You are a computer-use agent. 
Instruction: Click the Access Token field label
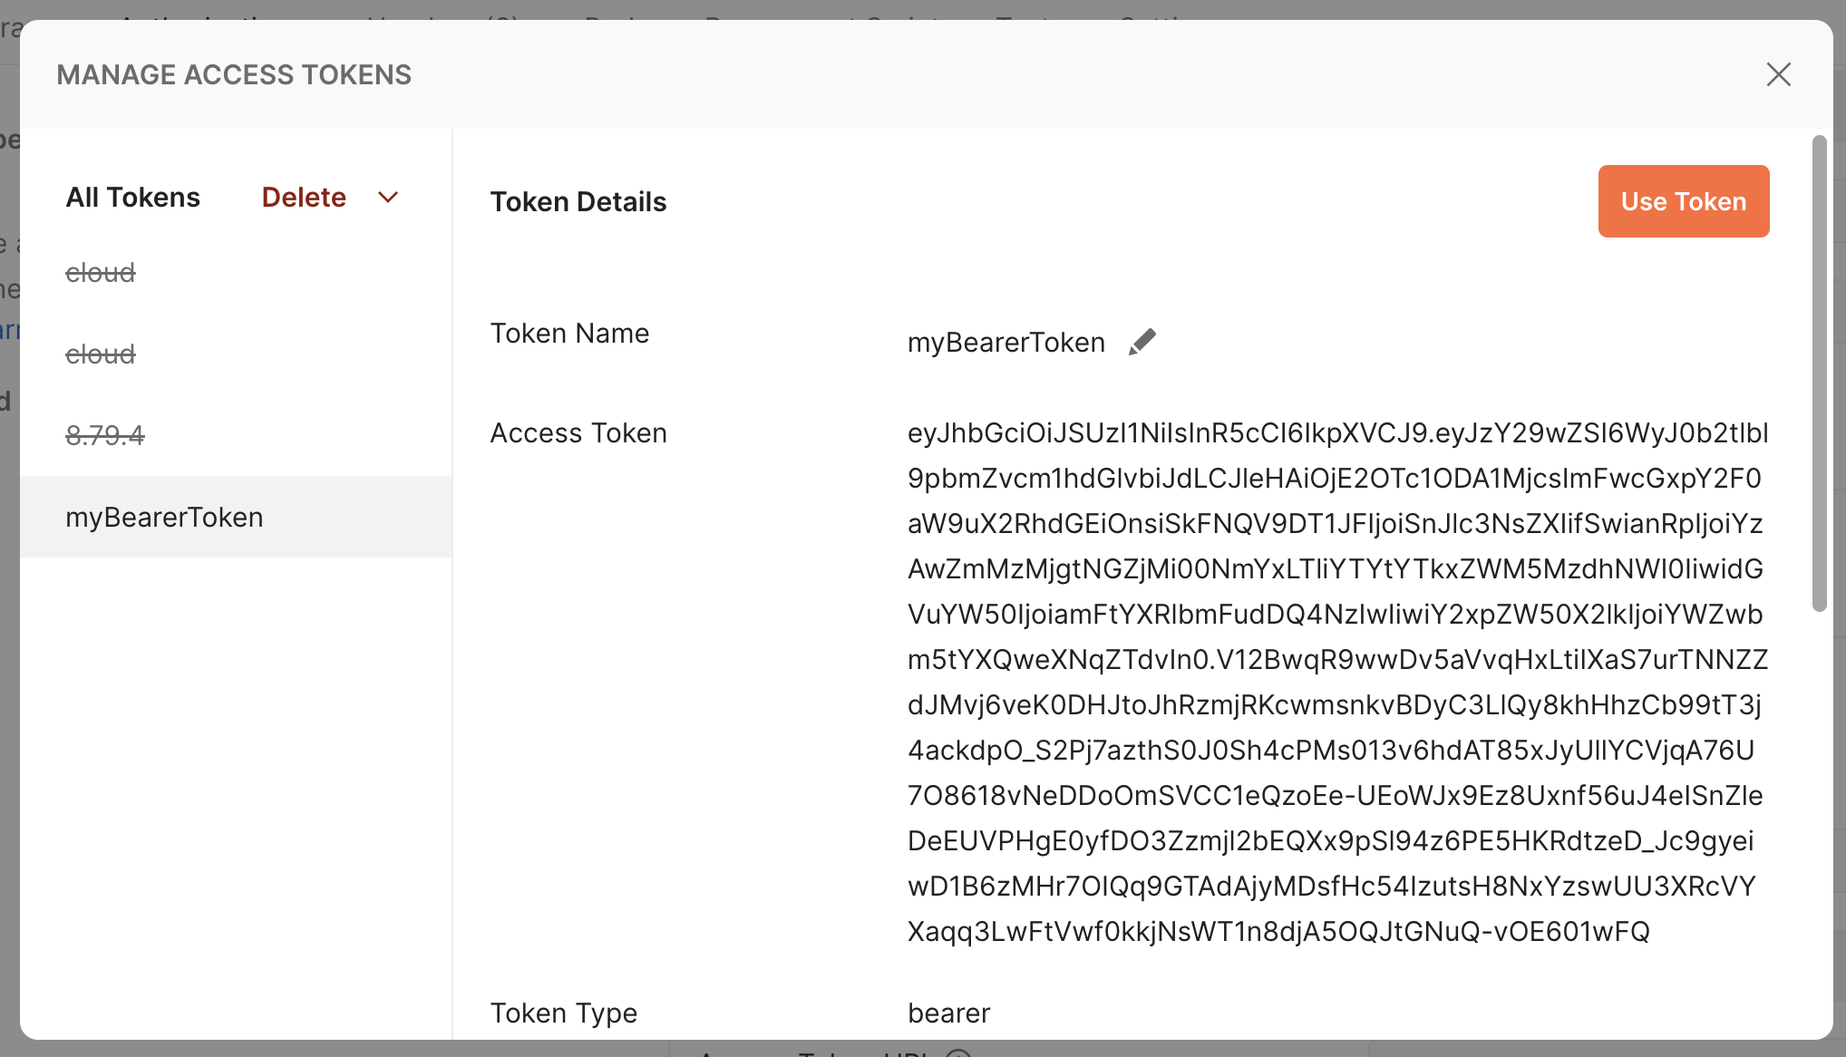pos(578,433)
